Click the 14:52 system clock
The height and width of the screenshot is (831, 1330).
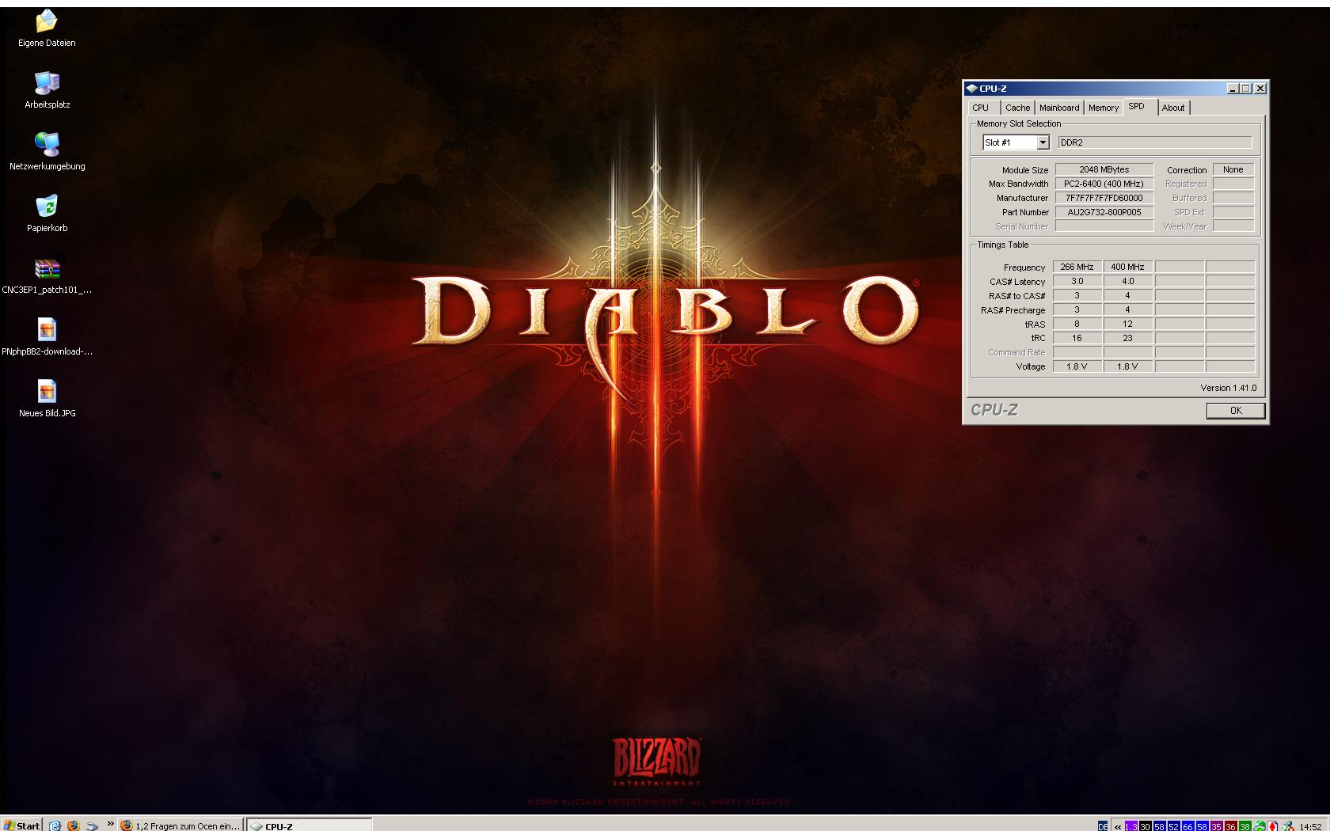[1311, 826]
